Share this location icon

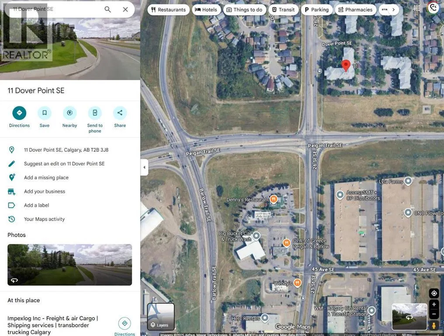120,113
